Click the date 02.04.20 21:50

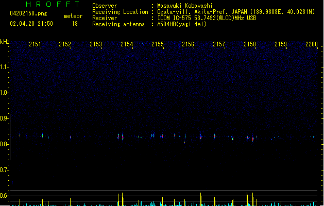pyautogui.click(x=31, y=24)
